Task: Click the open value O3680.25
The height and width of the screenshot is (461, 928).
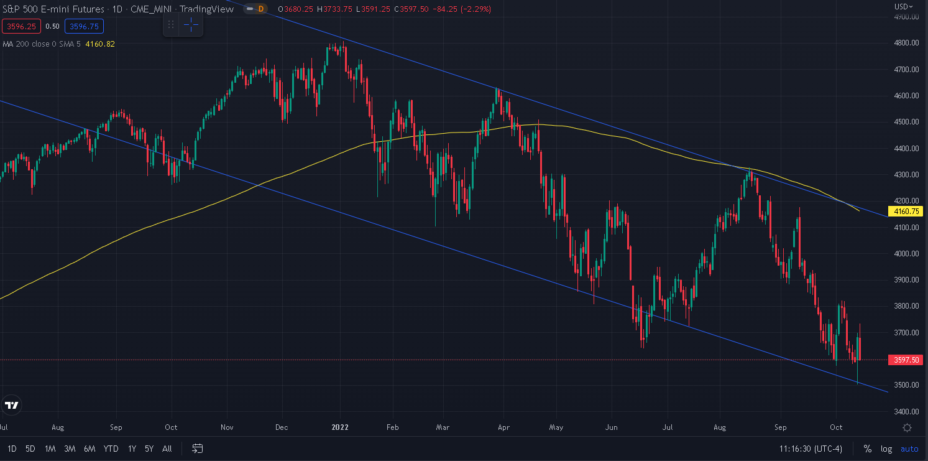Action: point(296,9)
